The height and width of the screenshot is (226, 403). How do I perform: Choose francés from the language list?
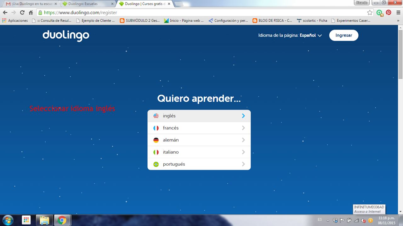(199, 128)
